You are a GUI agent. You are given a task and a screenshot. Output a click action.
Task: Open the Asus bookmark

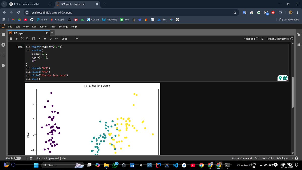(x=162, y=20)
